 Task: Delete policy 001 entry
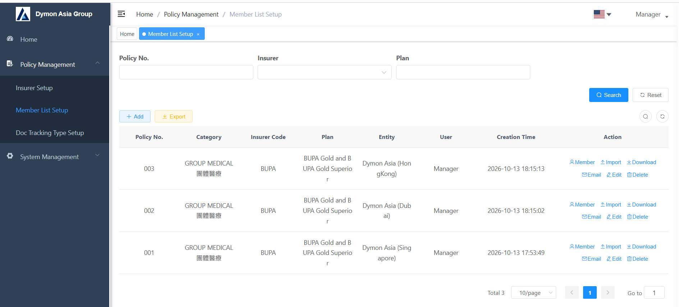[x=637, y=259]
